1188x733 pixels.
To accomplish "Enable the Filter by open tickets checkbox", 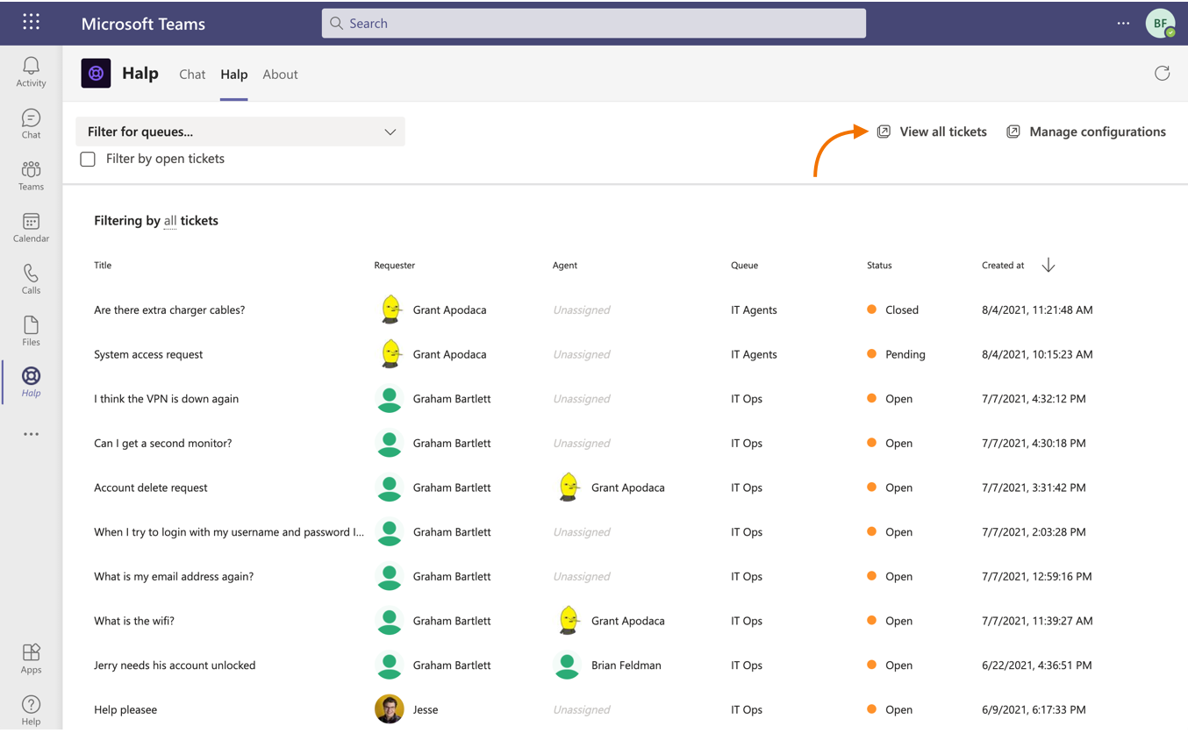I will [x=88, y=159].
